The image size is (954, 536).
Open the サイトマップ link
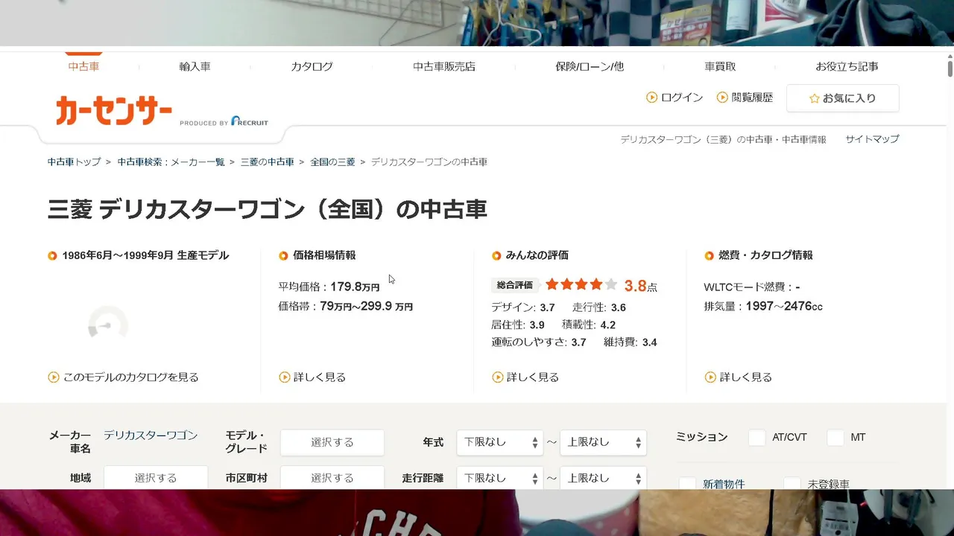pyautogui.click(x=872, y=139)
